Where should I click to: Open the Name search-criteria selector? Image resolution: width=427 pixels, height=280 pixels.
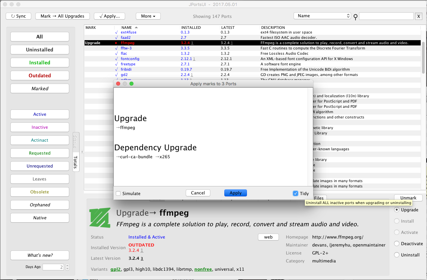(x=322, y=15)
